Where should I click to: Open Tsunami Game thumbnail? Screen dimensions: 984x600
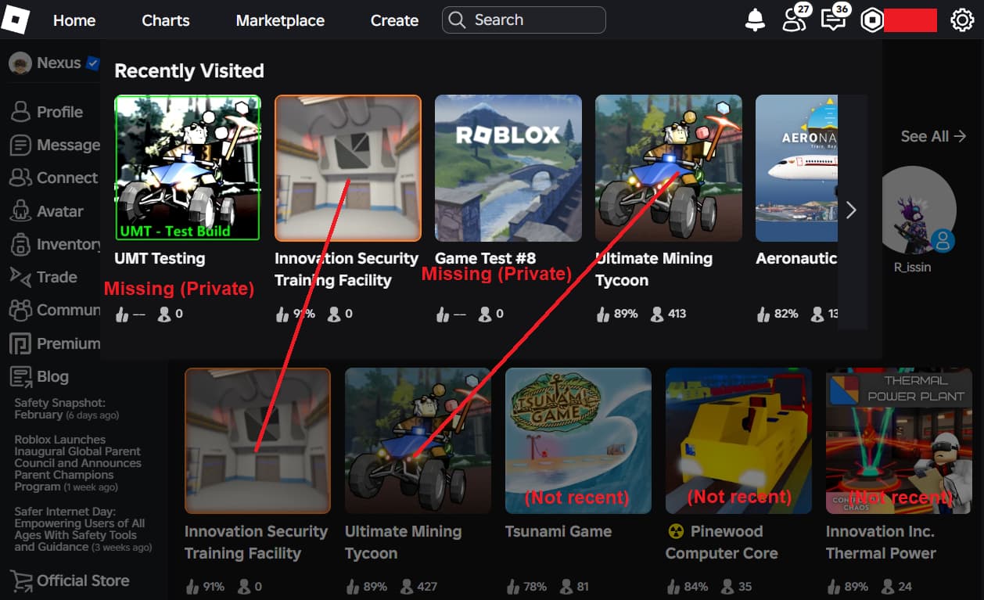[x=578, y=440]
